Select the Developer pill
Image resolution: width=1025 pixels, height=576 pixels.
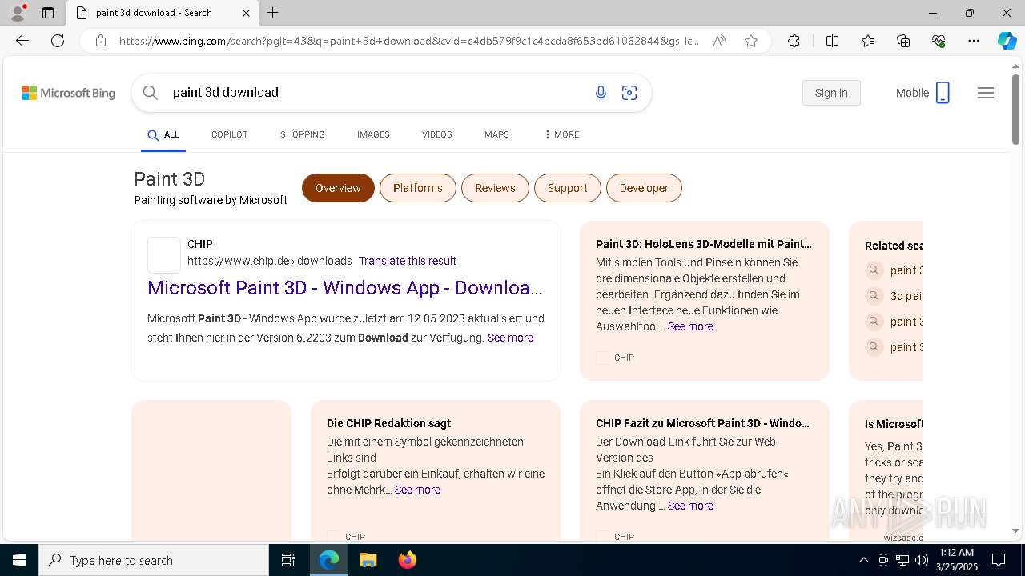click(644, 188)
